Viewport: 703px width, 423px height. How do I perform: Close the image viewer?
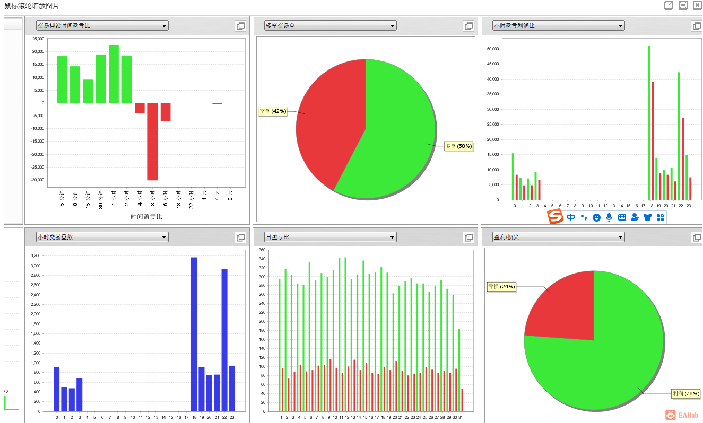(697, 5)
